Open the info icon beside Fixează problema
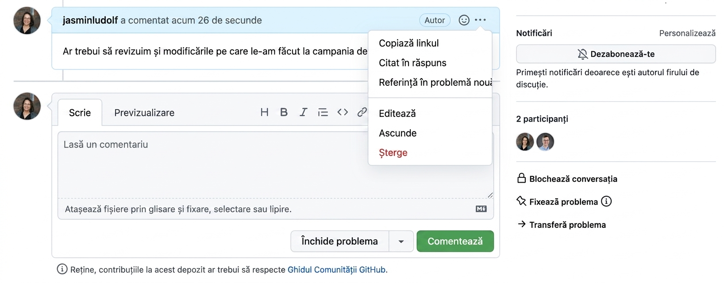 click(606, 201)
